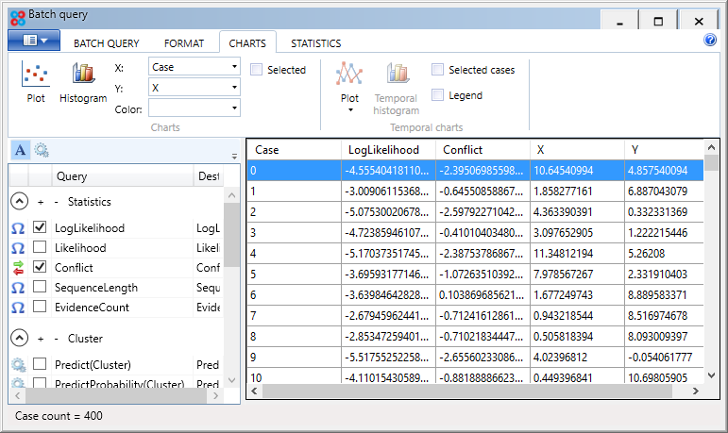This screenshot has height=433, width=728.
Task: Enable the EvidenceCount checkbox
Action: pos(40,307)
